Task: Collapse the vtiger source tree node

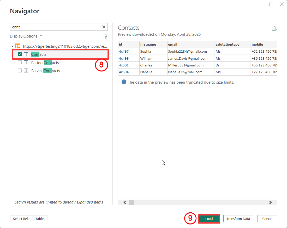Action: (x=13, y=46)
